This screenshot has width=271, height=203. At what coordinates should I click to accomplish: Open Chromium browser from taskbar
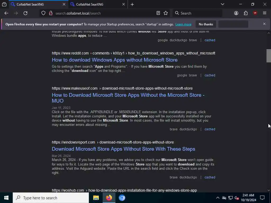point(122,198)
